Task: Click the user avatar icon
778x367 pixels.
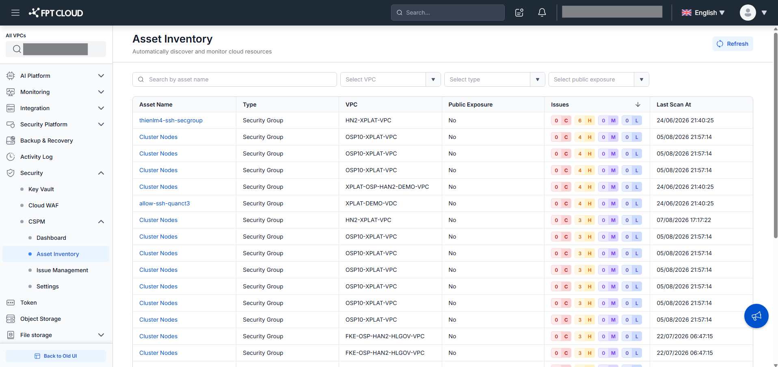Action: coord(748,13)
